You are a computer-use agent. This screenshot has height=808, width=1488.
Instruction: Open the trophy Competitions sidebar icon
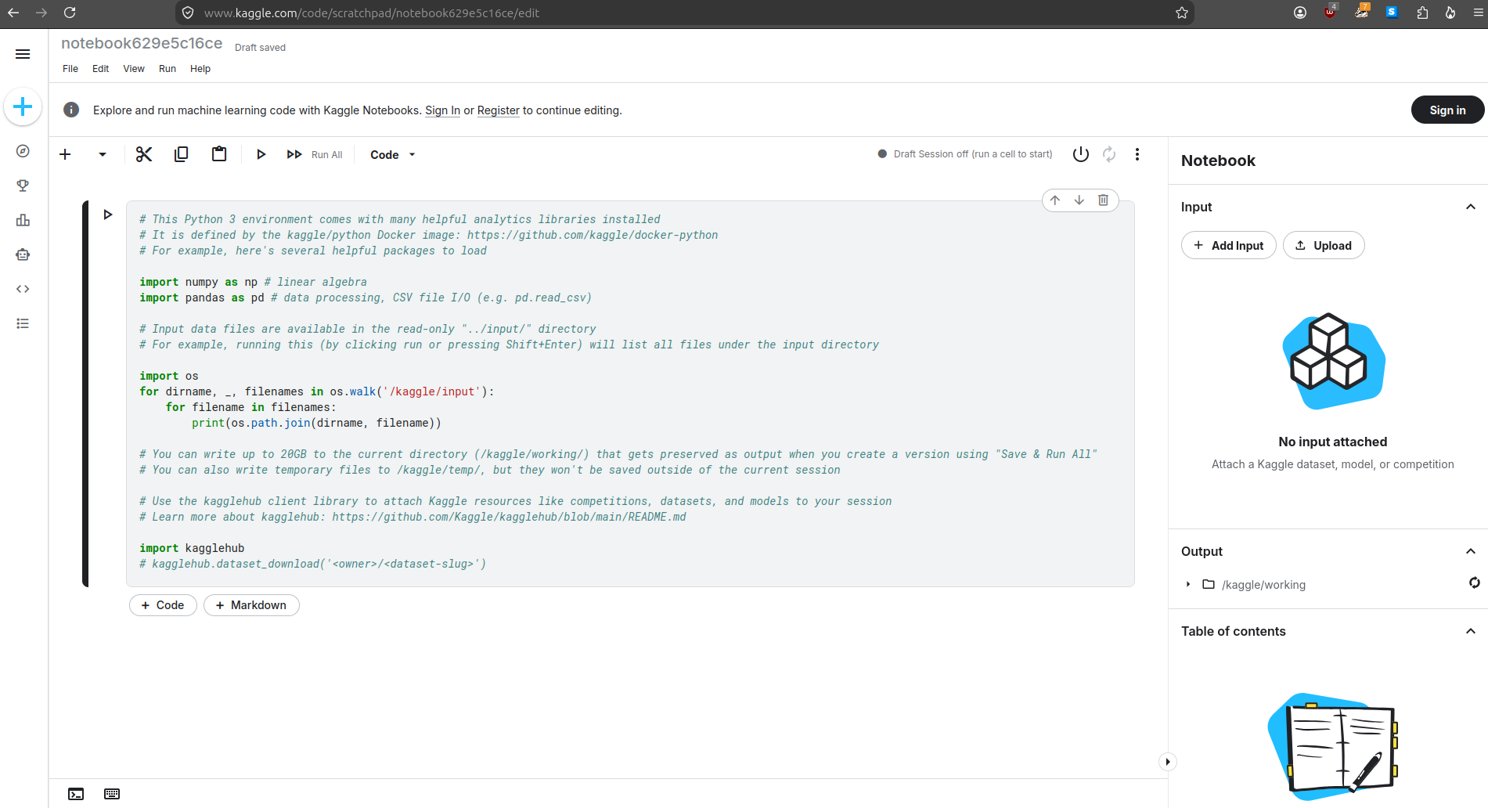tap(23, 186)
